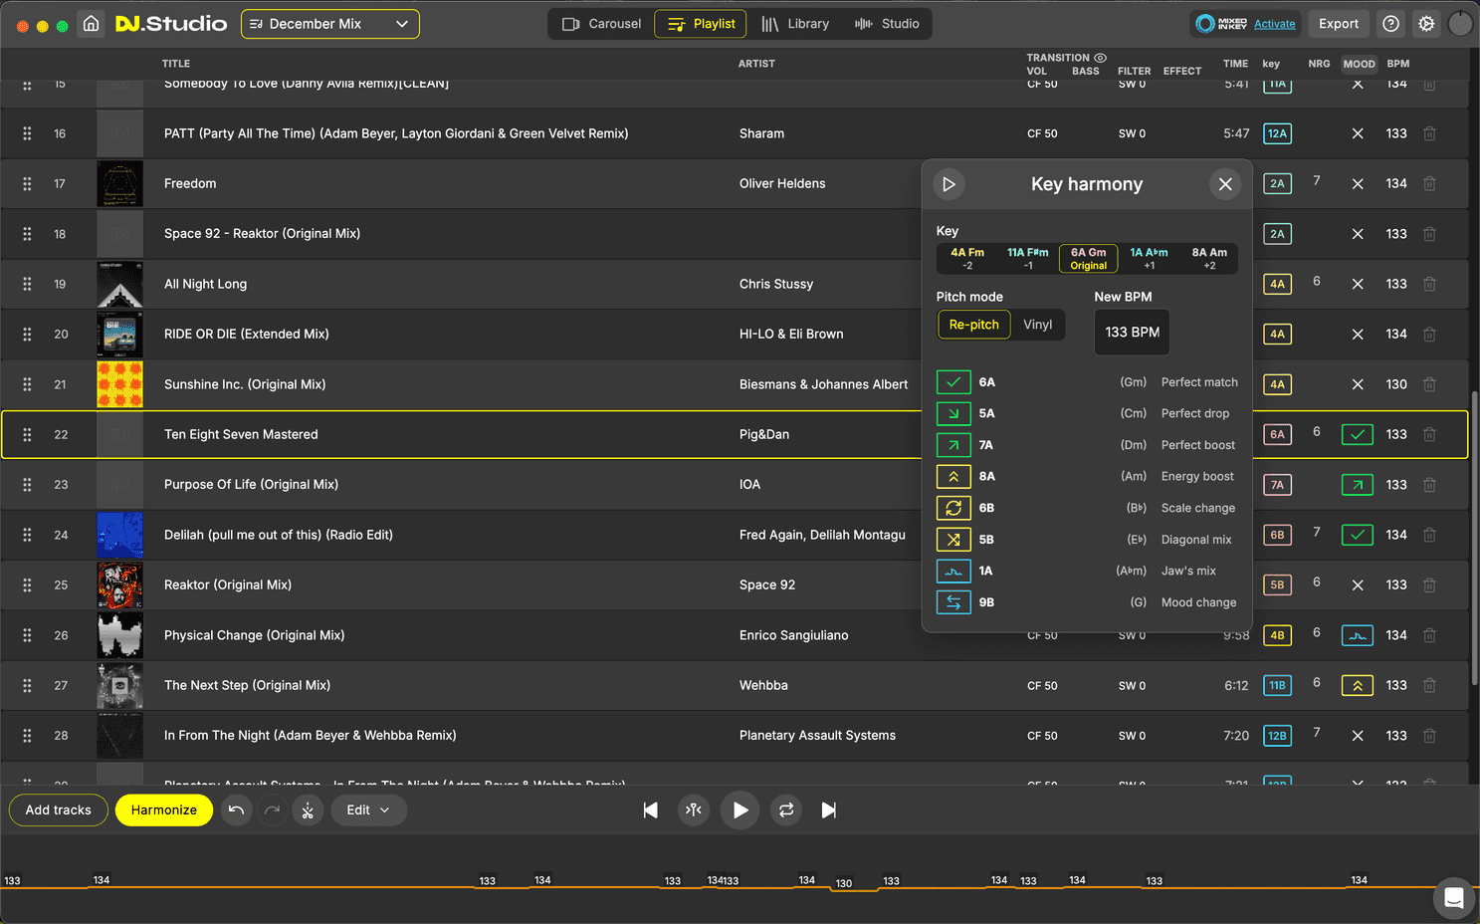Switch pitch mode to Vinyl
The image size is (1480, 924).
[x=1037, y=325]
